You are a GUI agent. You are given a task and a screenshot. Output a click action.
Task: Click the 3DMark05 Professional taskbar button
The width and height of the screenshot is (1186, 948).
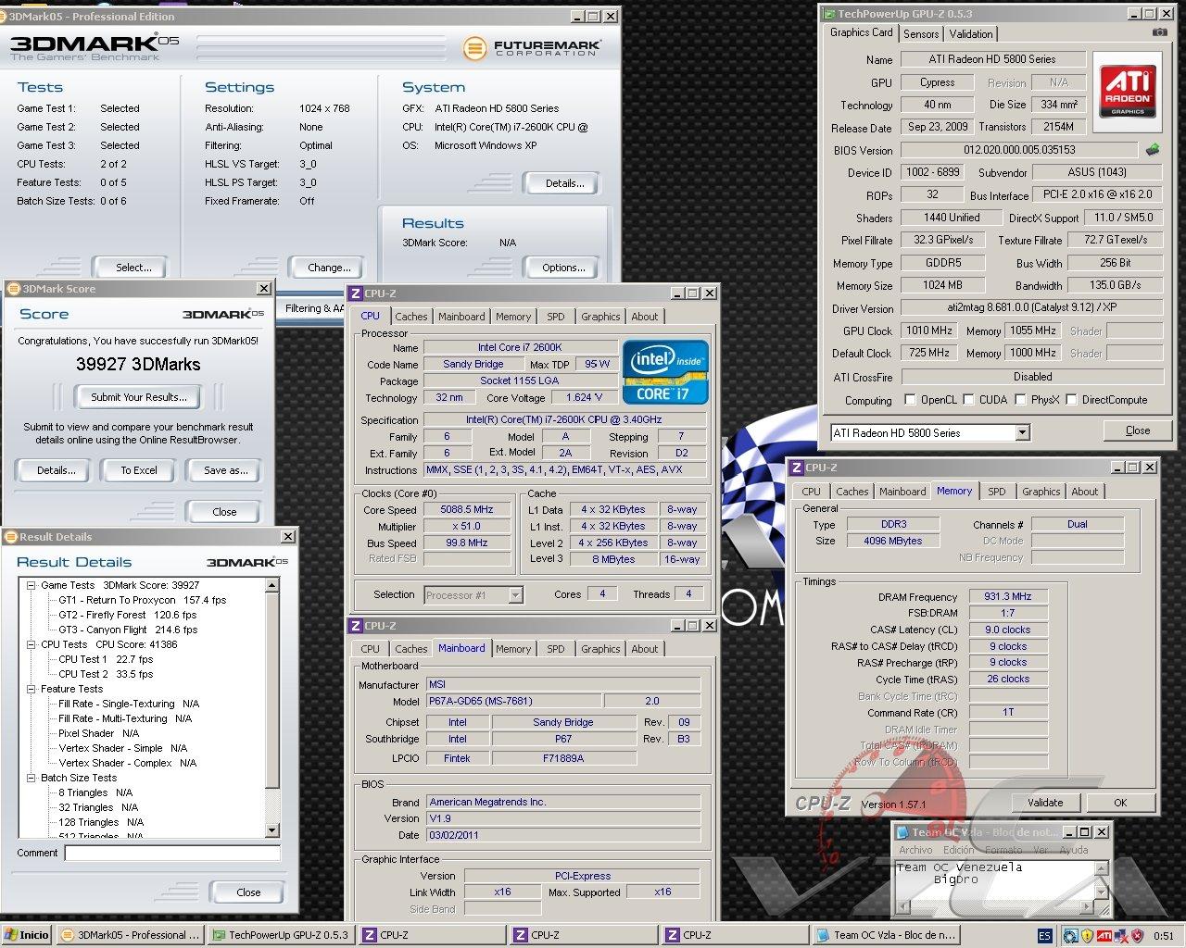[x=130, y=935]
